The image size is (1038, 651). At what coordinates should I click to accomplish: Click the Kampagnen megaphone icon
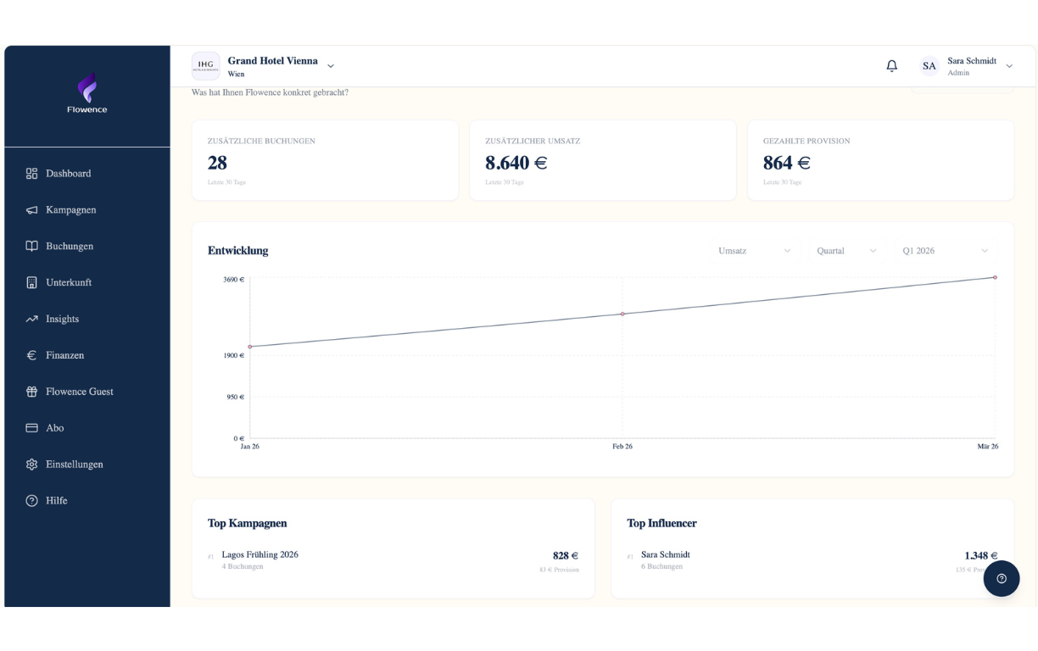31,210
